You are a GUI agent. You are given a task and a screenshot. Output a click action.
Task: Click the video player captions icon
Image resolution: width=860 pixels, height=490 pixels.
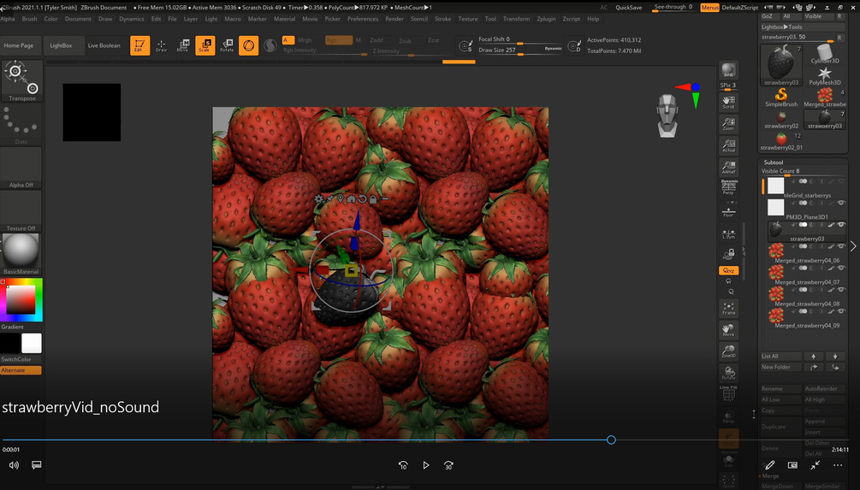pos(36,465)
